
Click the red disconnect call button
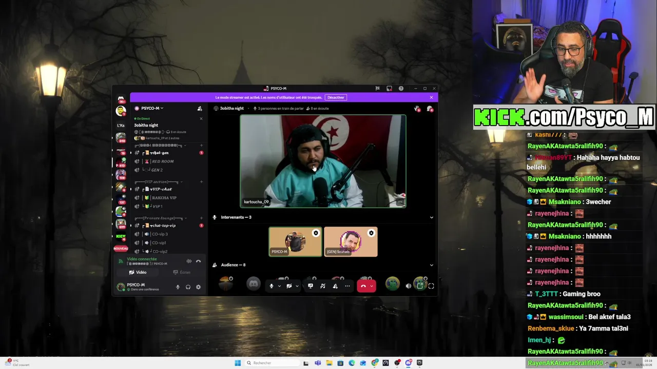point(363,286)
